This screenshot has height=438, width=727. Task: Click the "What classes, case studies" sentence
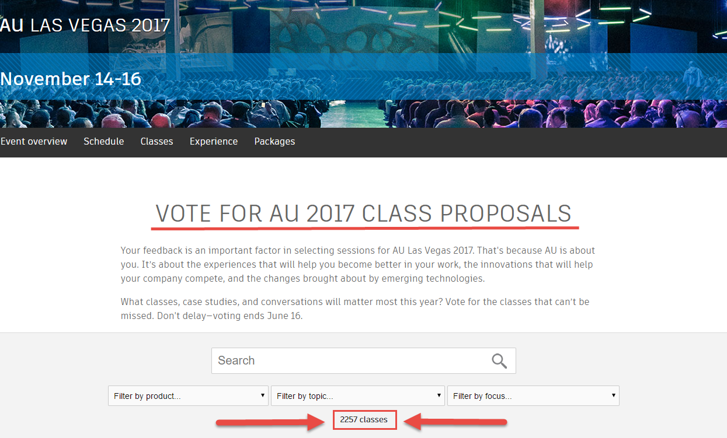pos(350,302)
